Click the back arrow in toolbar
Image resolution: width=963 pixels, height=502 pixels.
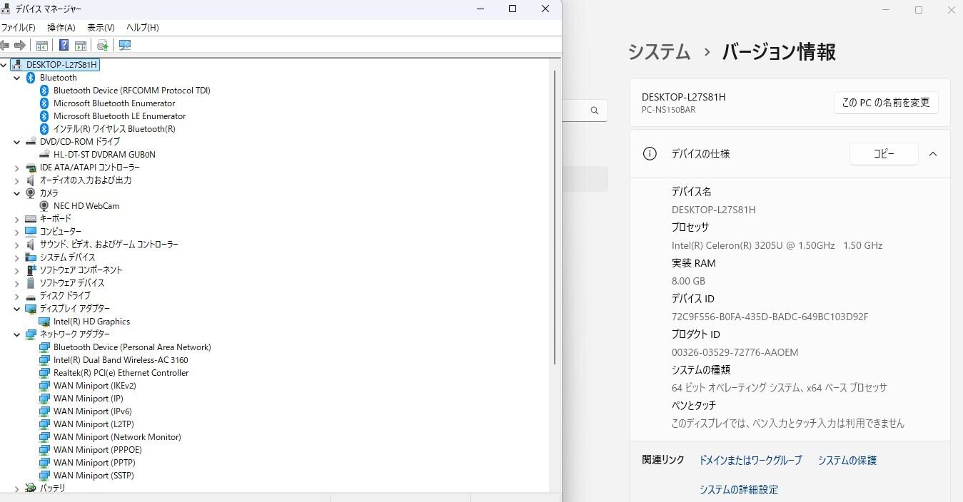[5, 45]
